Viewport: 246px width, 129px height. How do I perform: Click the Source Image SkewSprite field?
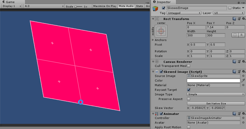(x=213, y=76)
